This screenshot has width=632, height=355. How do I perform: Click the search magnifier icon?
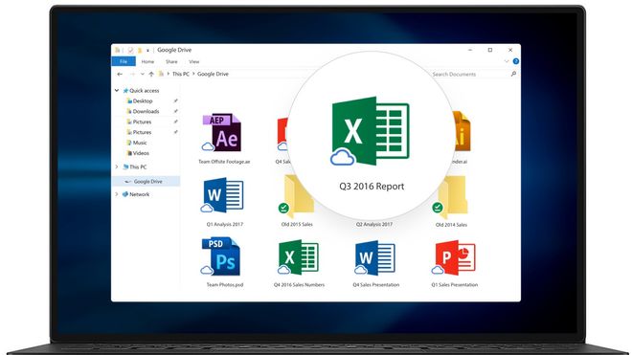click(x=513, y=74)
